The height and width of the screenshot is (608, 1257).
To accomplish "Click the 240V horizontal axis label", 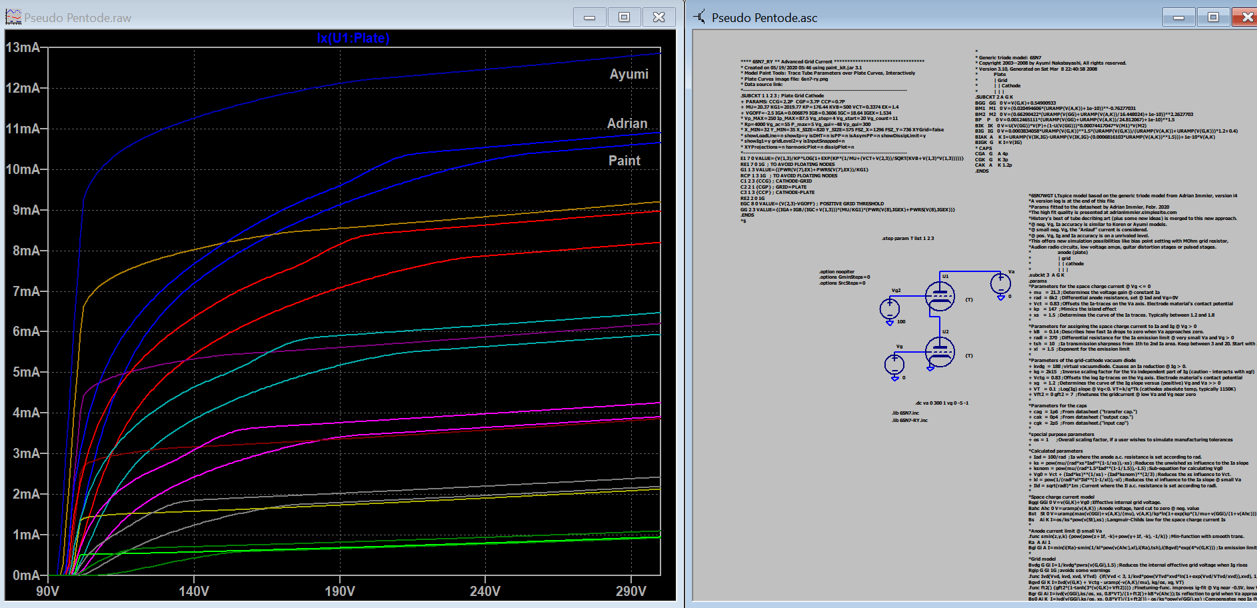I will point(485,591).
